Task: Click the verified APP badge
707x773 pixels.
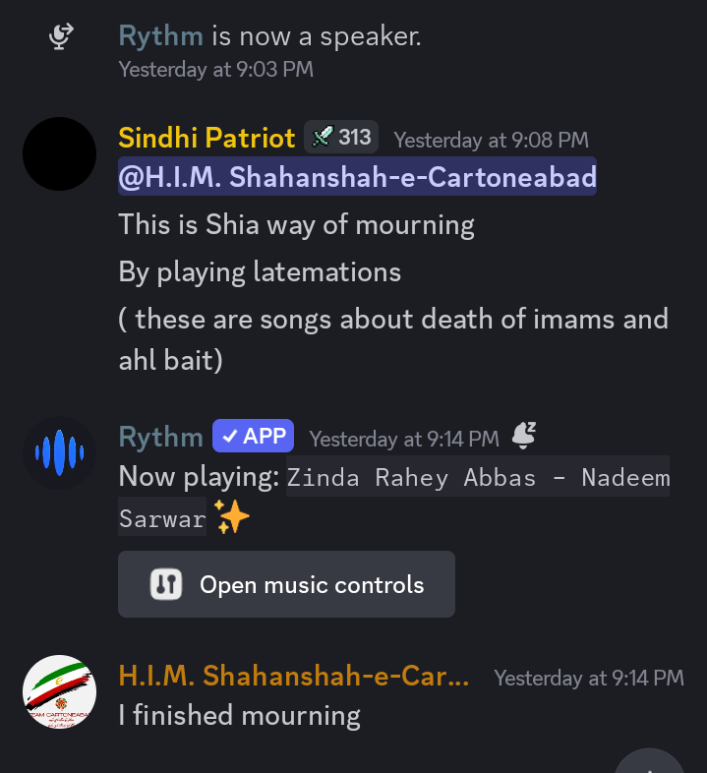Action: [254, 436]
